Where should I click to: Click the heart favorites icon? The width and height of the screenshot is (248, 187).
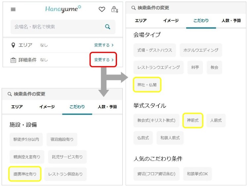click(x=102, y=10)
